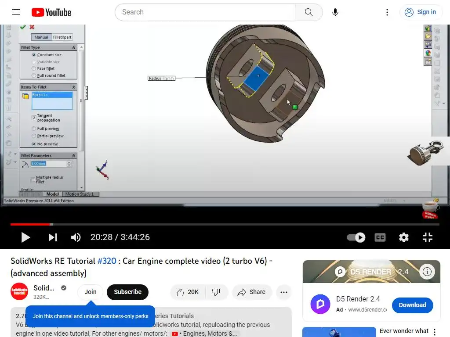Seek along the red progress bar
Viewport: 450px width, 337px height.
(x=225, y=224)
